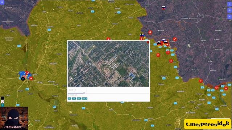Image resolution: width=232 pixels, height=130 pixels.
Task: Click the red triangle marker near Brovary
Action: [31, 79]
